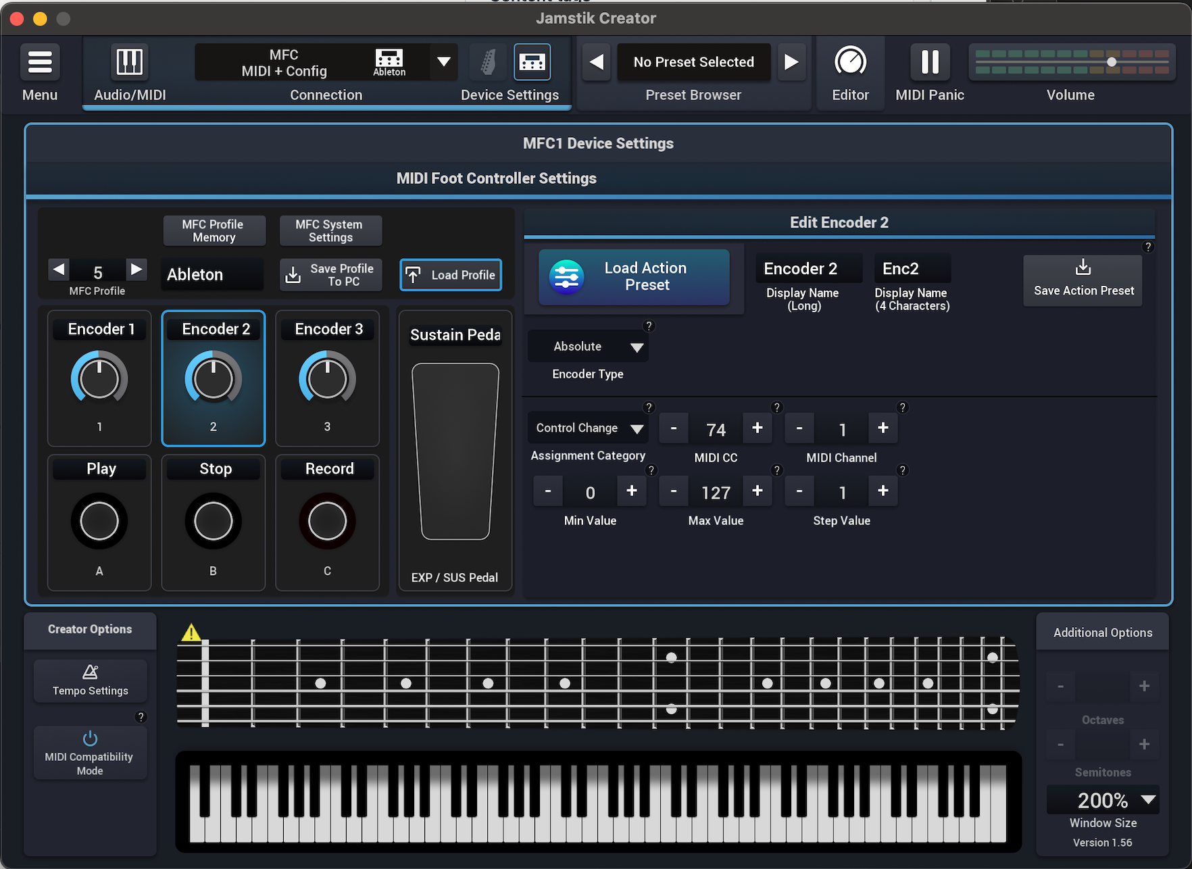Click Encoder 2 knob
This screenshot has height=869, width=1192.
pyautogui.click(x=214, y=379)
